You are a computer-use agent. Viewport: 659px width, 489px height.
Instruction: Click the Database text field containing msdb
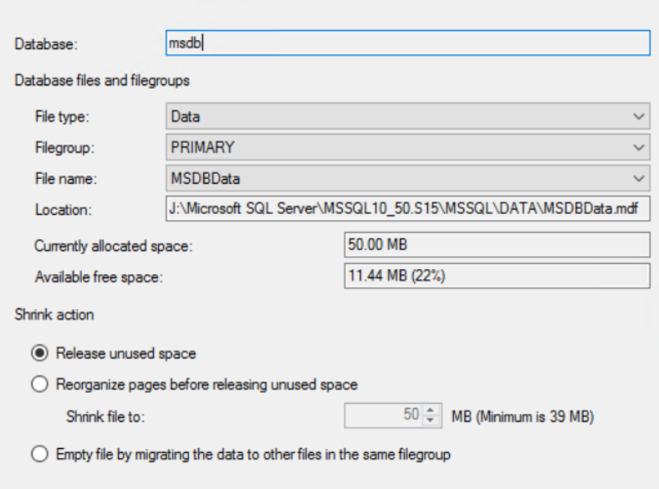407,43
